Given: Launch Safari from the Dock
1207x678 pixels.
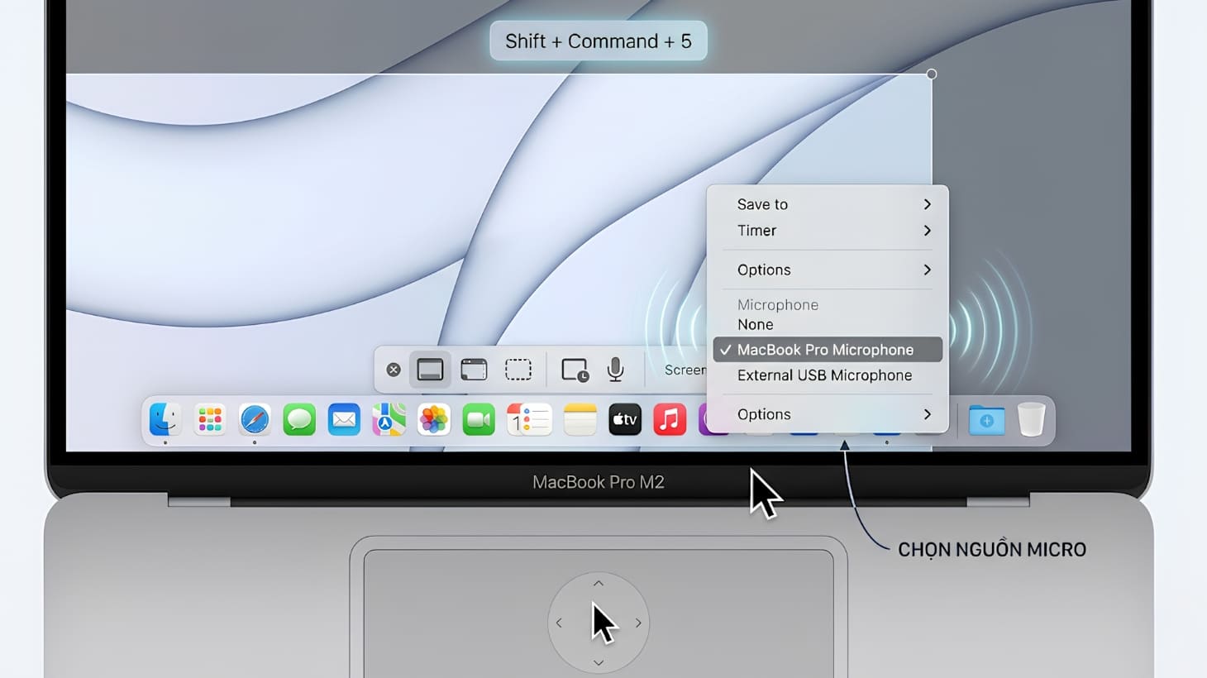Looking at the screenshot, I should pyautogui.click(x=255, y=419).
